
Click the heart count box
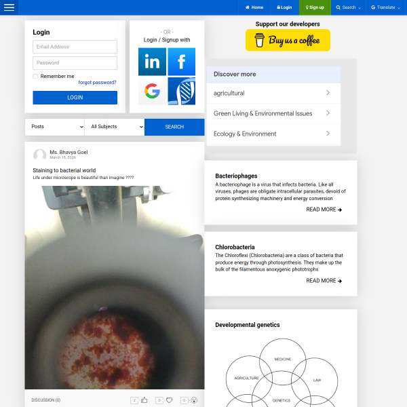[x=159, y=400]
